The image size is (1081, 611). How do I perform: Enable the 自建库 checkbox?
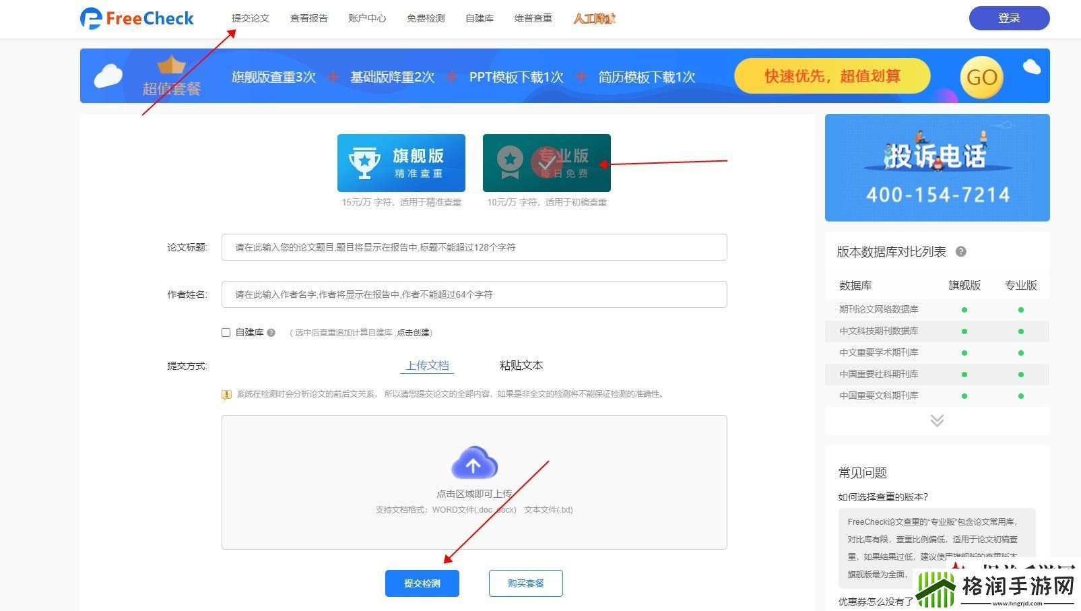[226, 332]
